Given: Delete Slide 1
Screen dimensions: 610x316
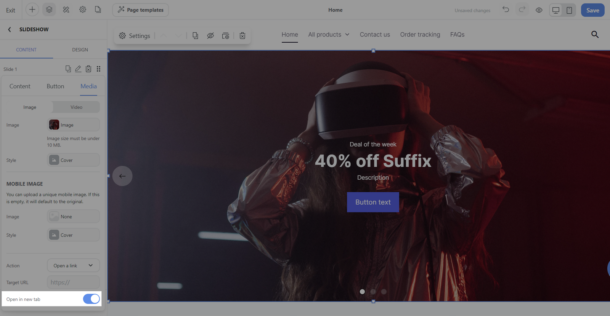Looking at the screenshot, I should click(x=88, y=69).
